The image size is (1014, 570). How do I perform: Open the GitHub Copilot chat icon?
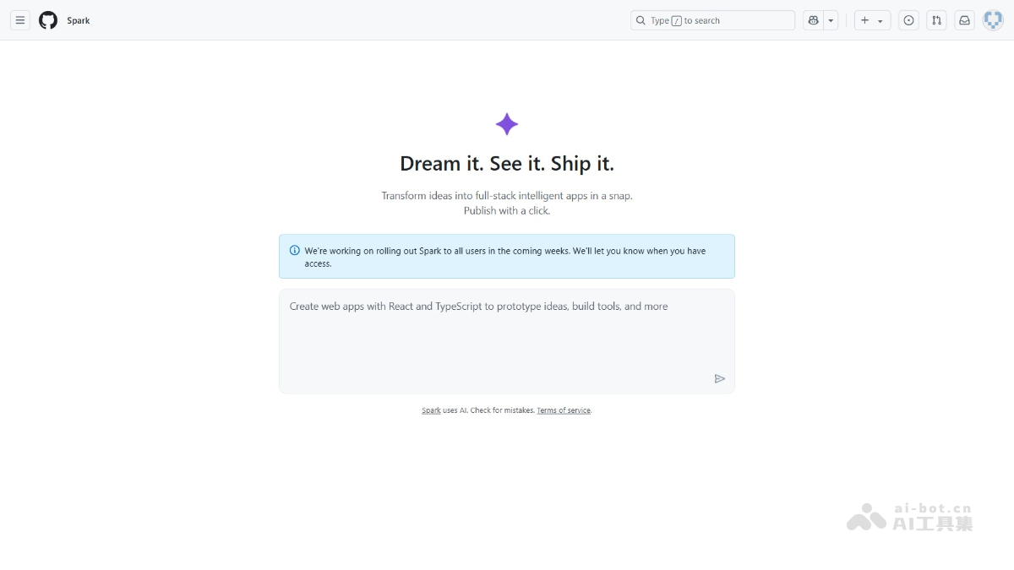(811, 19)
